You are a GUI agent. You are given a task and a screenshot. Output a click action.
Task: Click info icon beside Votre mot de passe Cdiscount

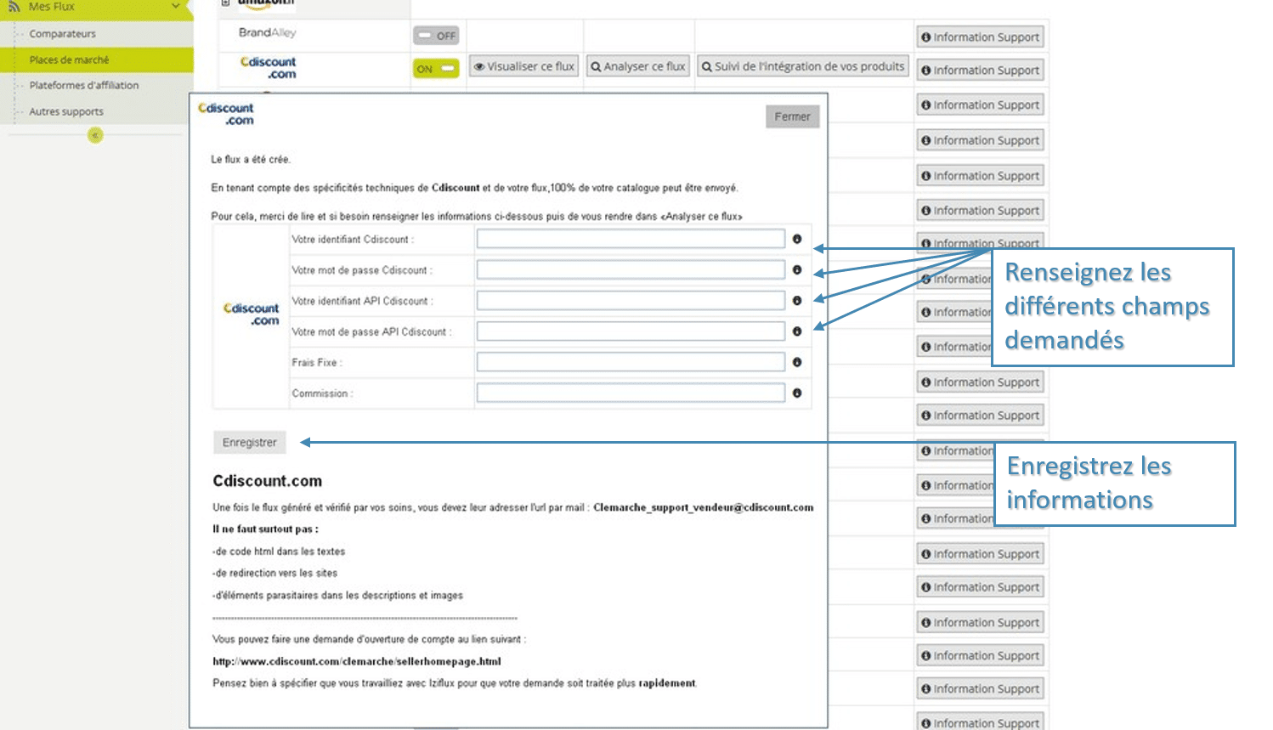pos(797,269)
